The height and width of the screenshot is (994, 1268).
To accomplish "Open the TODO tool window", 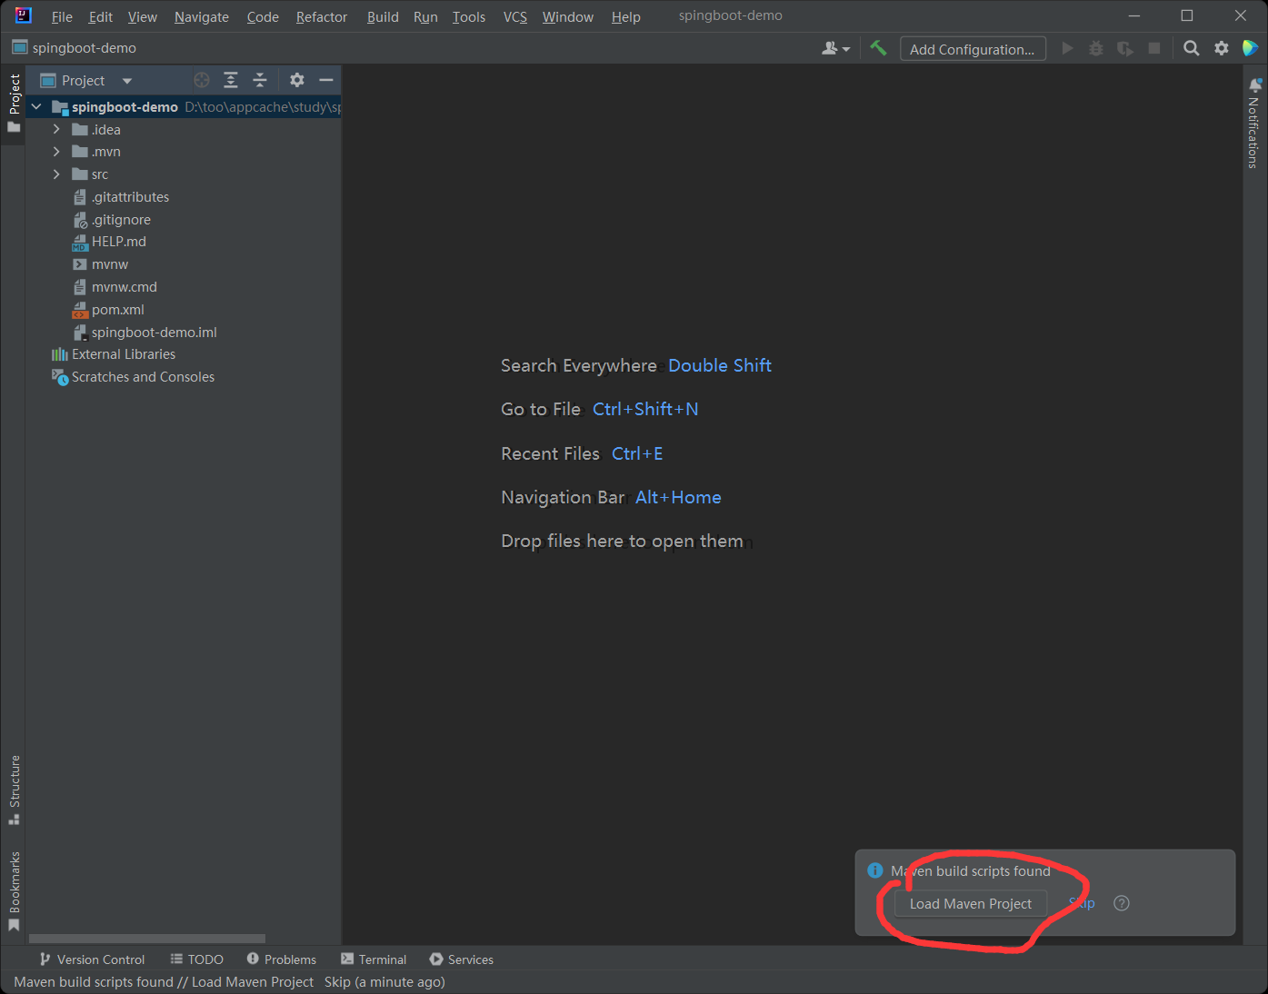I will (x=197, y=959).
